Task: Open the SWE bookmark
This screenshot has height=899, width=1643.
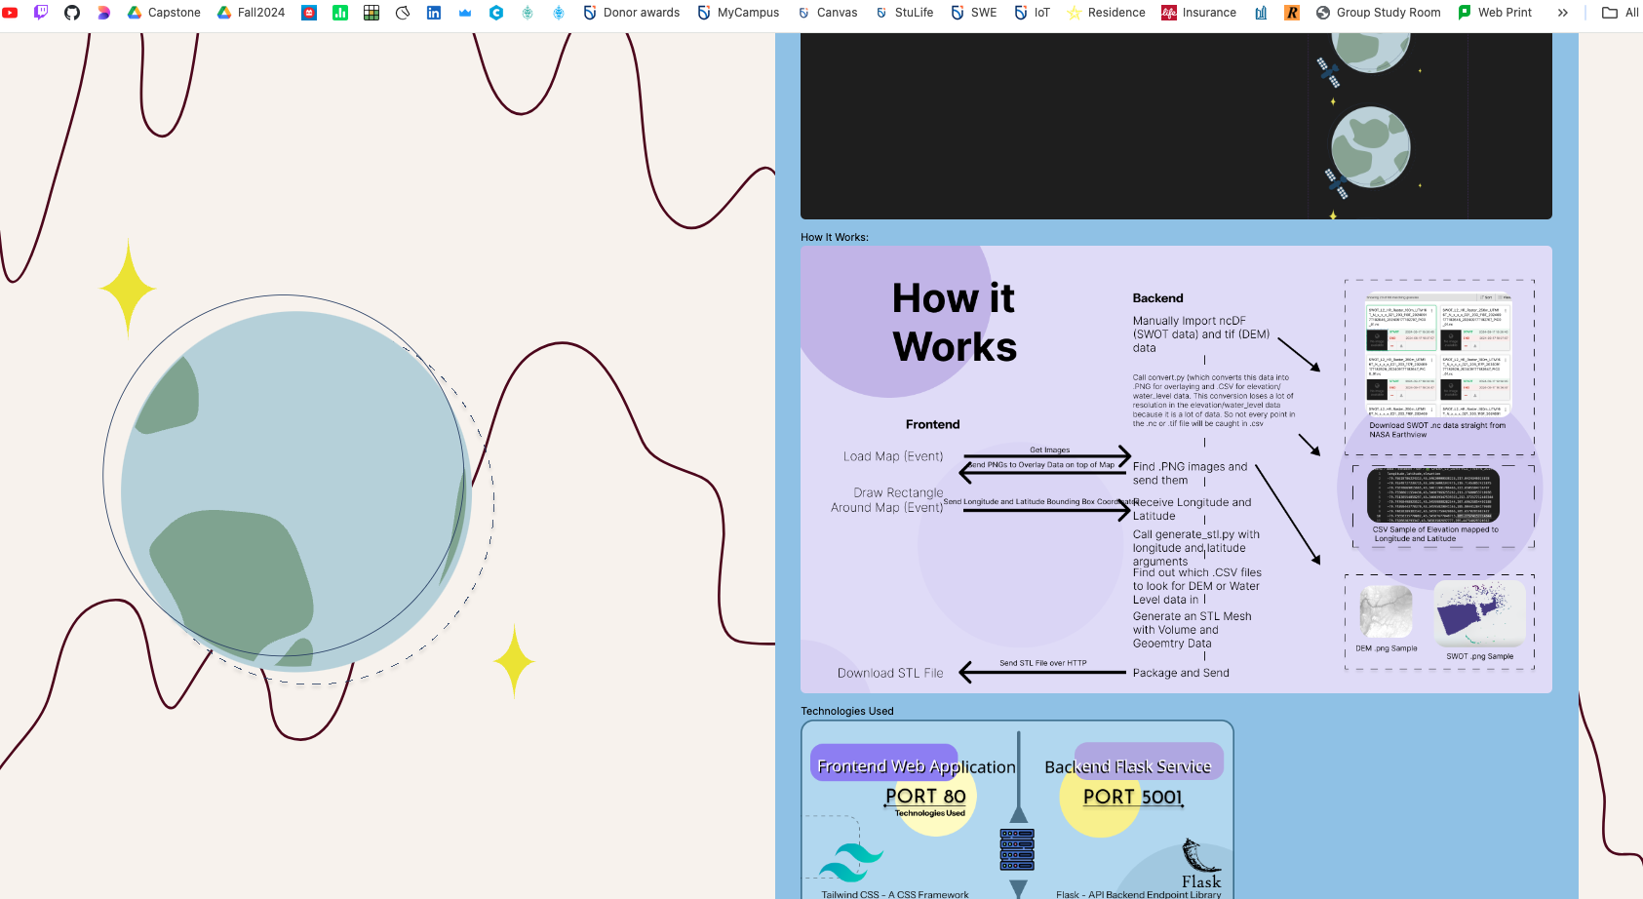Action: coord(973,13)
